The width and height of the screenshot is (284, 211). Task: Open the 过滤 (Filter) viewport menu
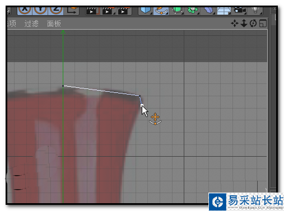pos(31,24)
